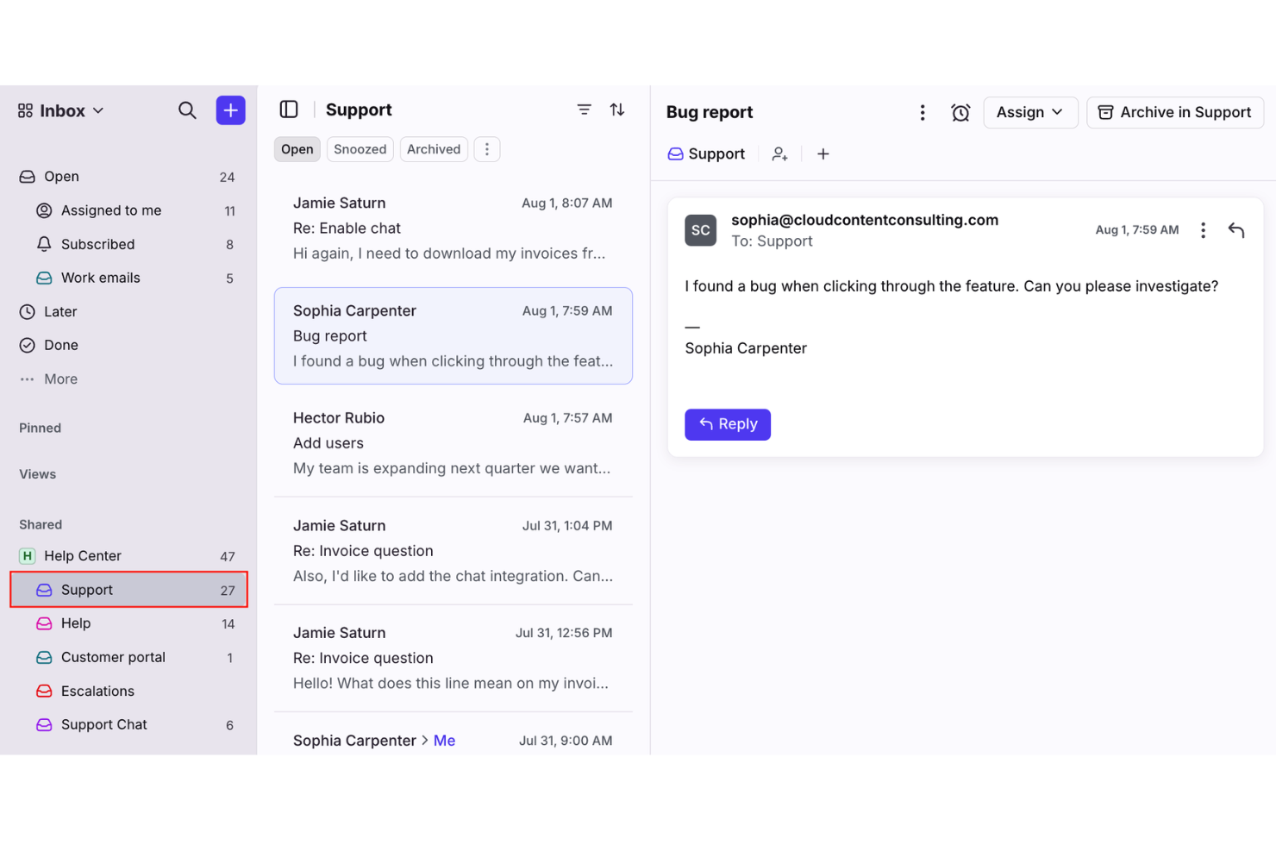This screenshot has height=851, width=1276.
Task: Open the inbox search
Action: pos(187,110)
